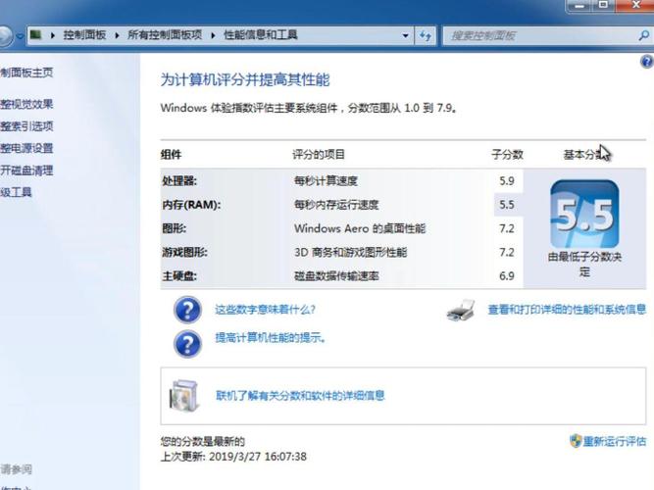This screenshot has width=654, height=490.
Task: Click the control panel icon in address bar
Action: 36,34
